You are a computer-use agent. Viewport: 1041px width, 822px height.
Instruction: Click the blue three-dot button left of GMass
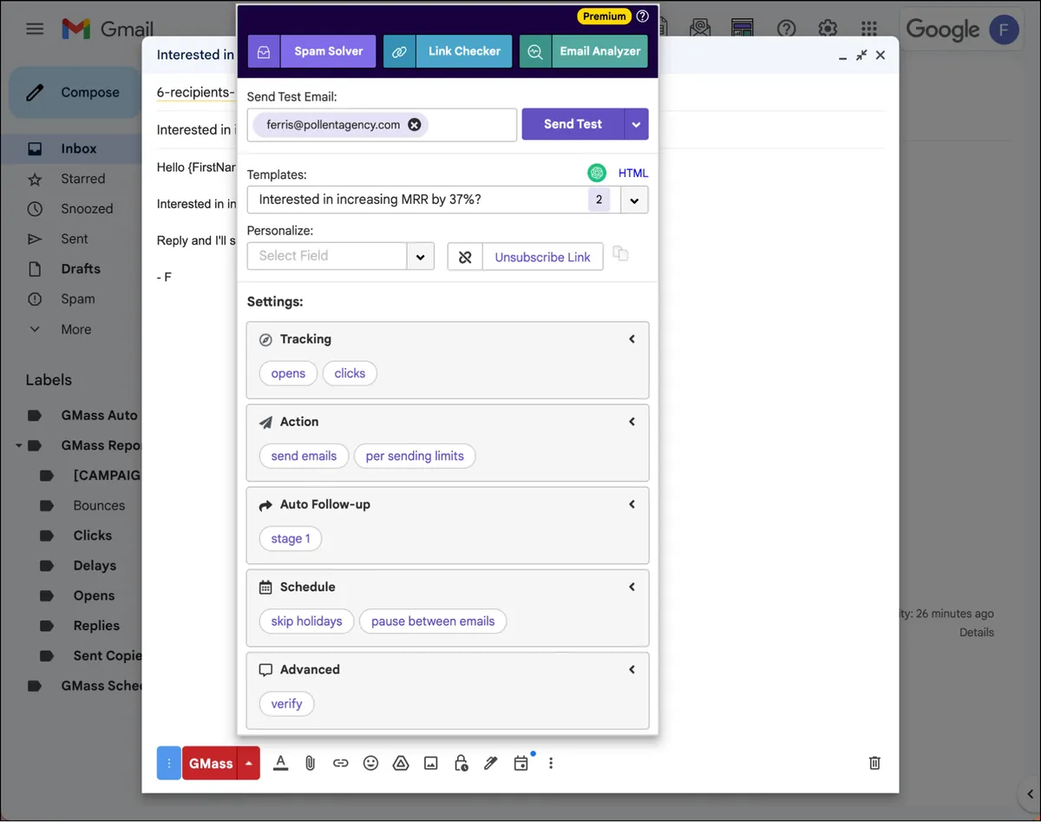point(169,763)
